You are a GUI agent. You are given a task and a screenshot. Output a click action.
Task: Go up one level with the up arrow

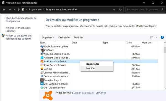[19, 10]
